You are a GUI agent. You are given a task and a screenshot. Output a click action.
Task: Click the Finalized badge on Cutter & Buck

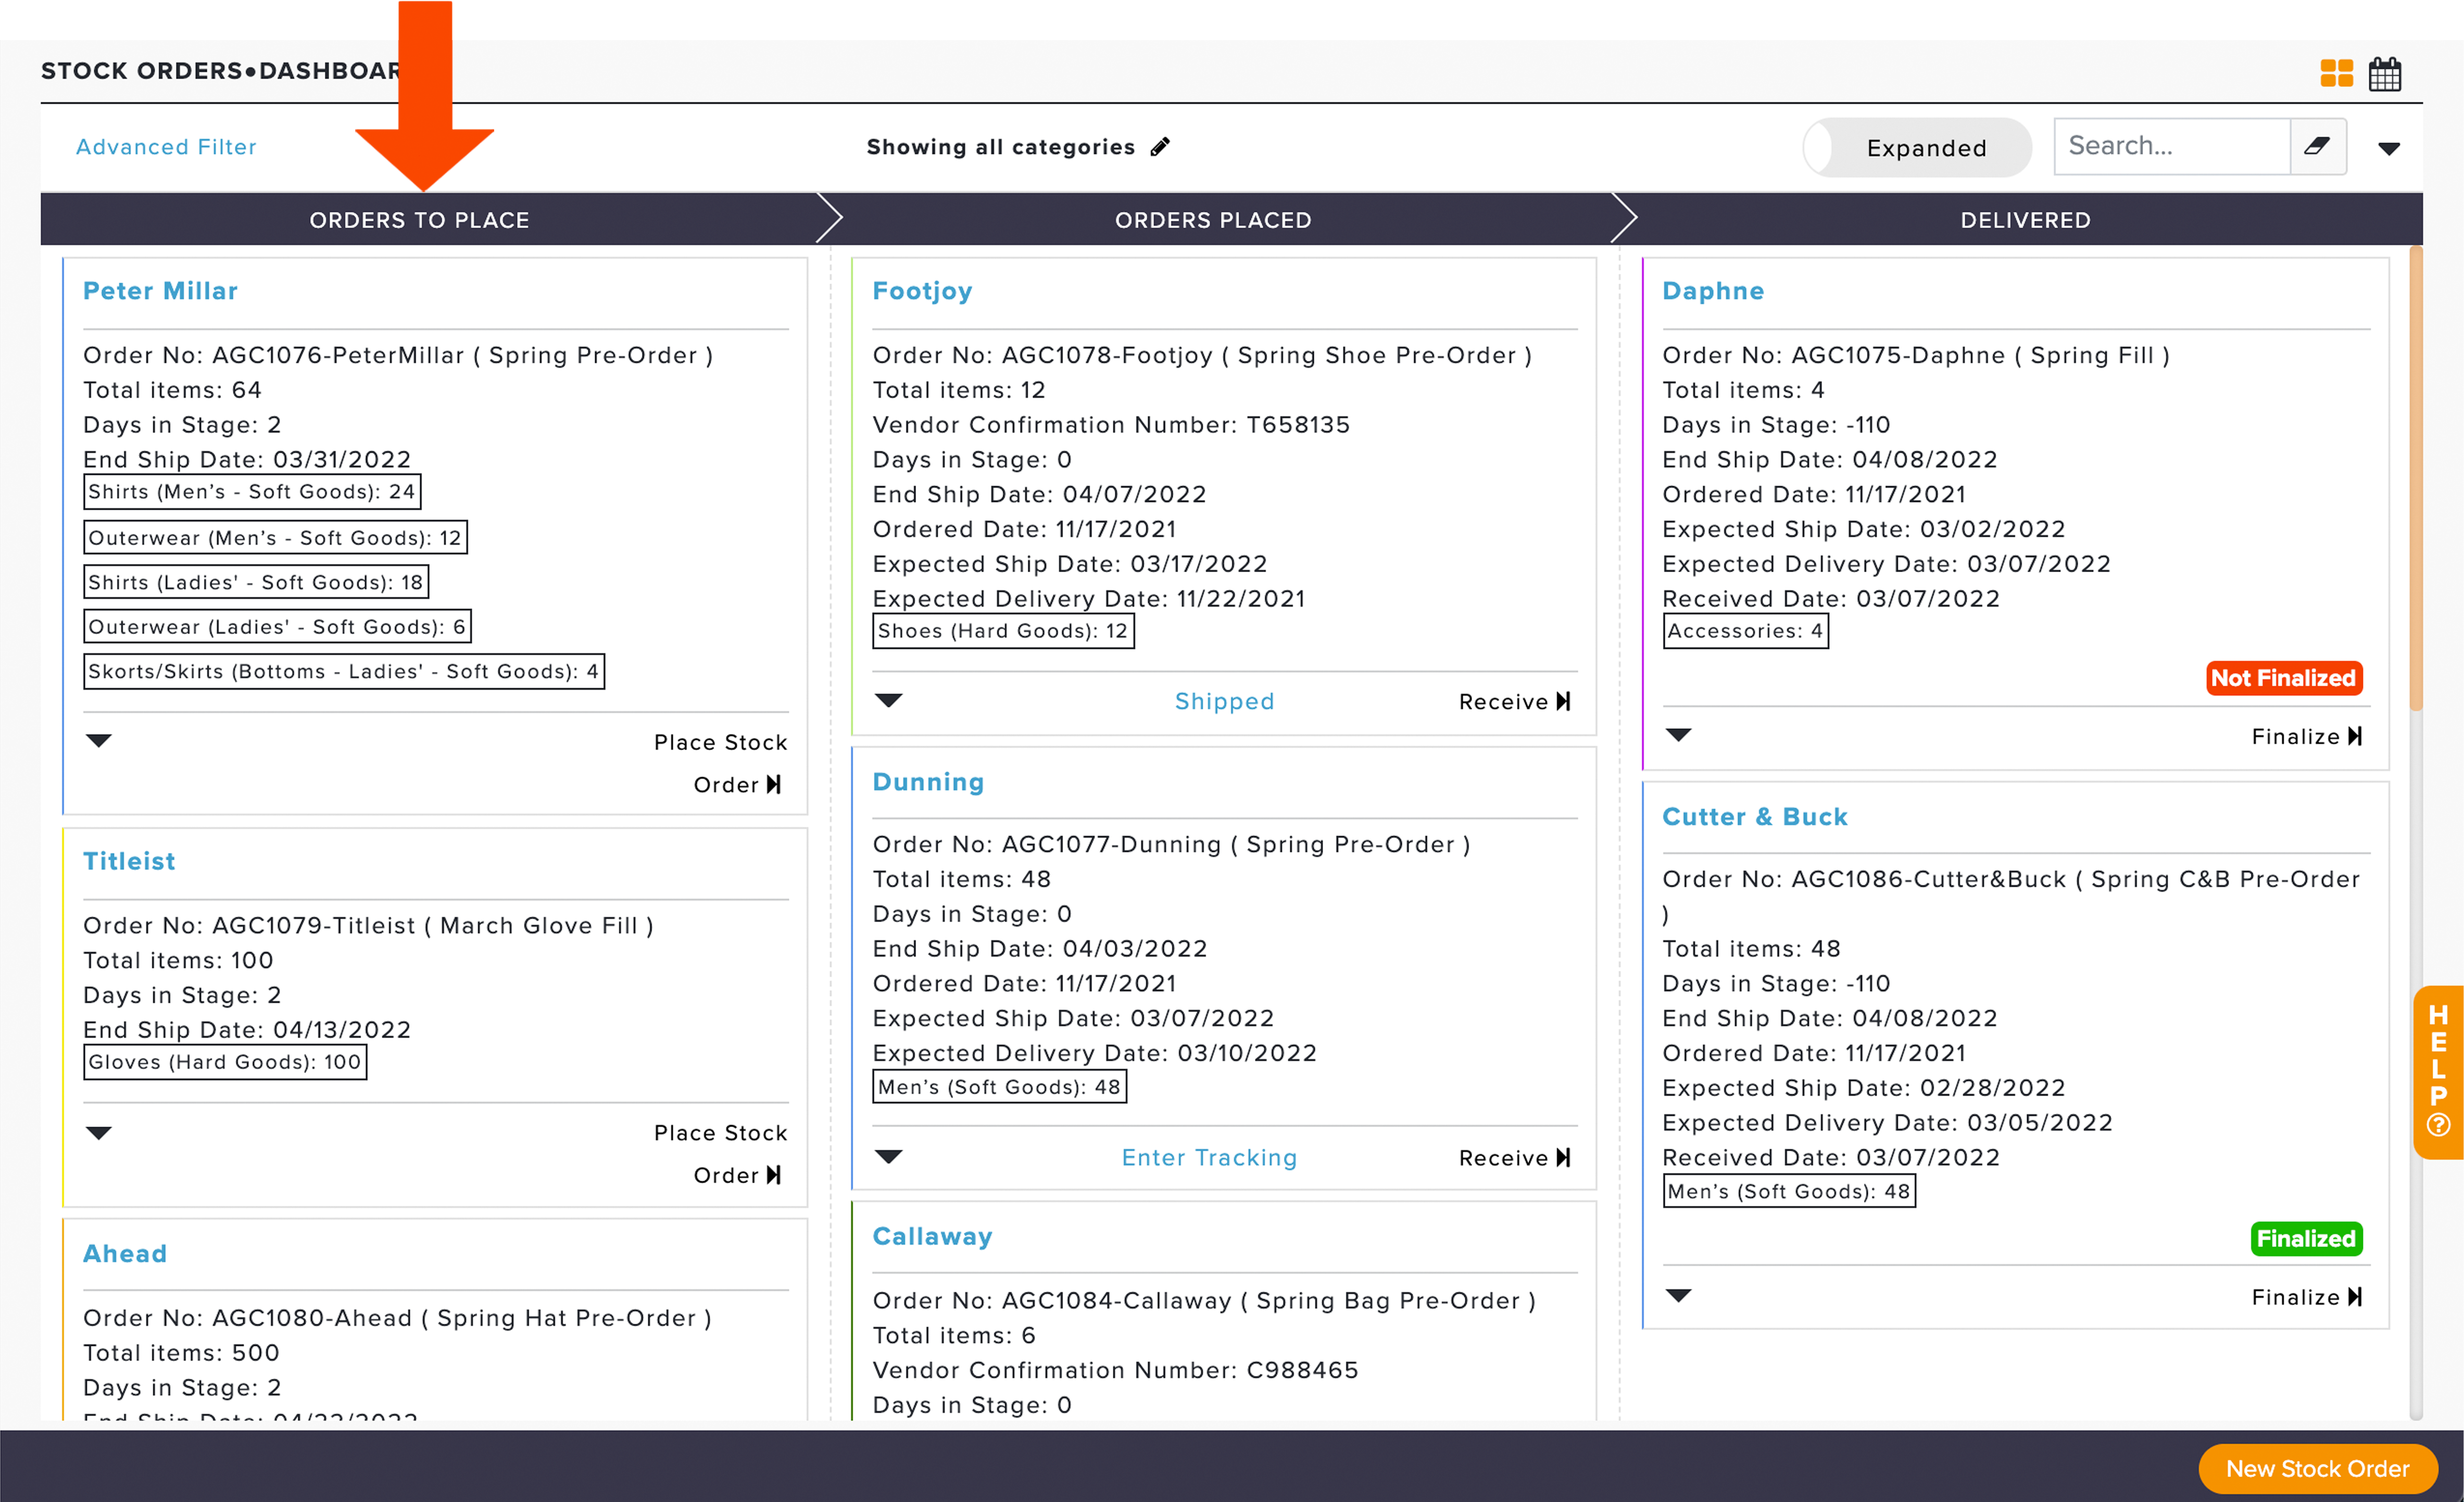click(x=2306, y=1239)
